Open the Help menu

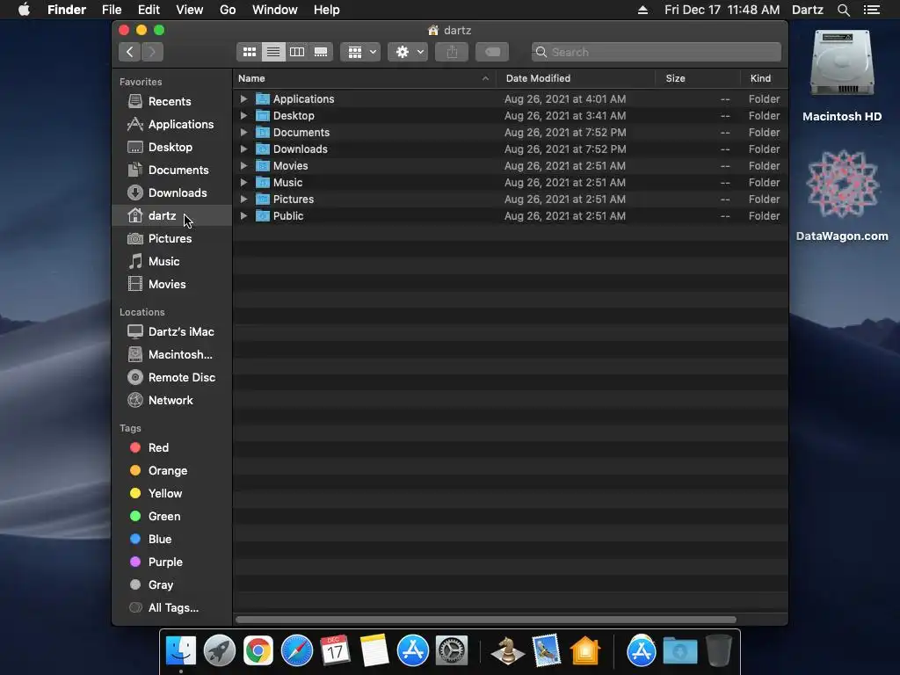pos(327,10)
